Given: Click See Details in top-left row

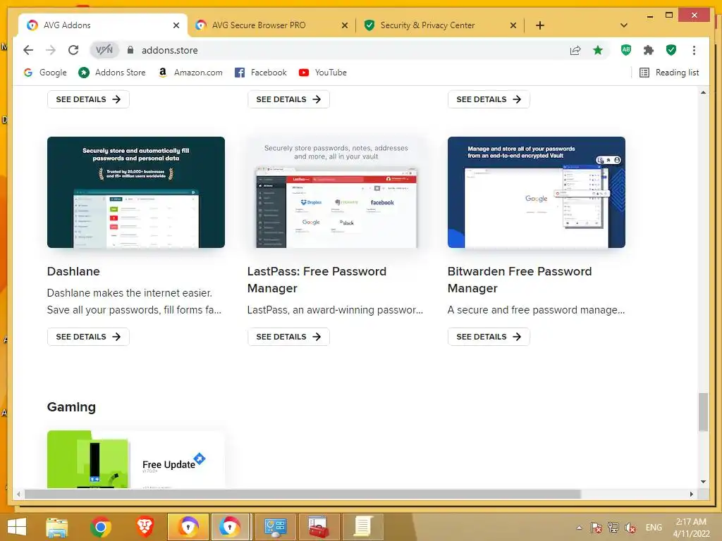Looking at the screenshot, I should (x=88, y=99).
